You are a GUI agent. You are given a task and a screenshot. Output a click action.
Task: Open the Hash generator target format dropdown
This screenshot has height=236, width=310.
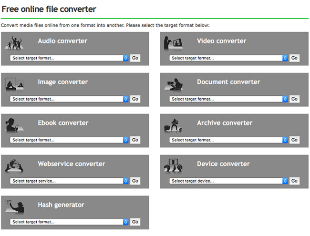pos(69,222)
